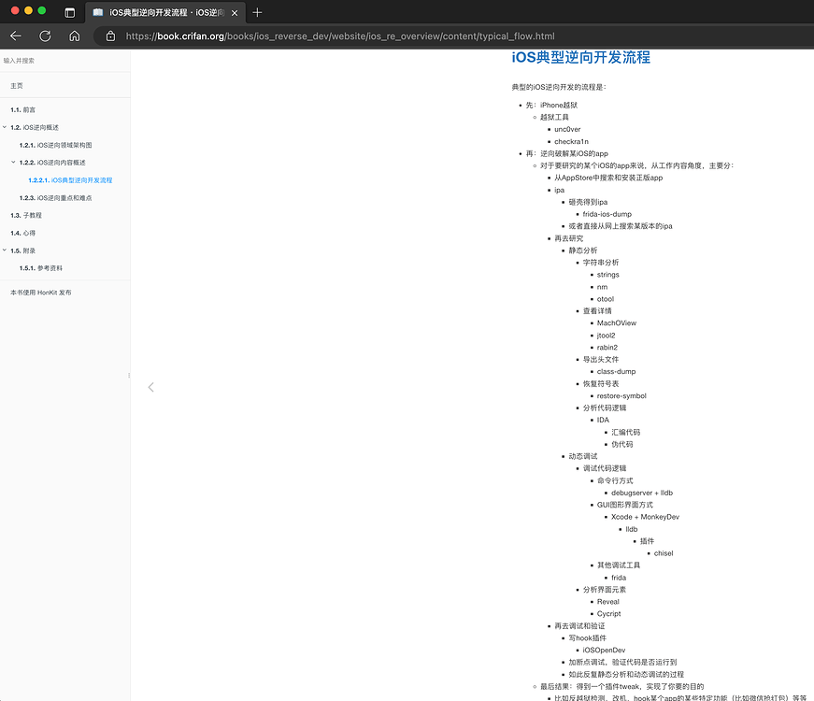Open 1.2.1 iOS逆向领域架构图

[56, 145]
